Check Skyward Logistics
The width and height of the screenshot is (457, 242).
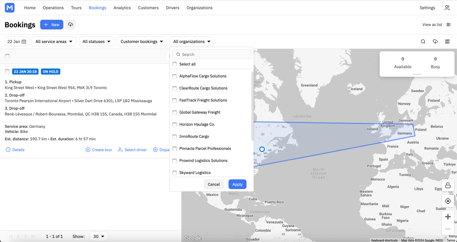175,173
